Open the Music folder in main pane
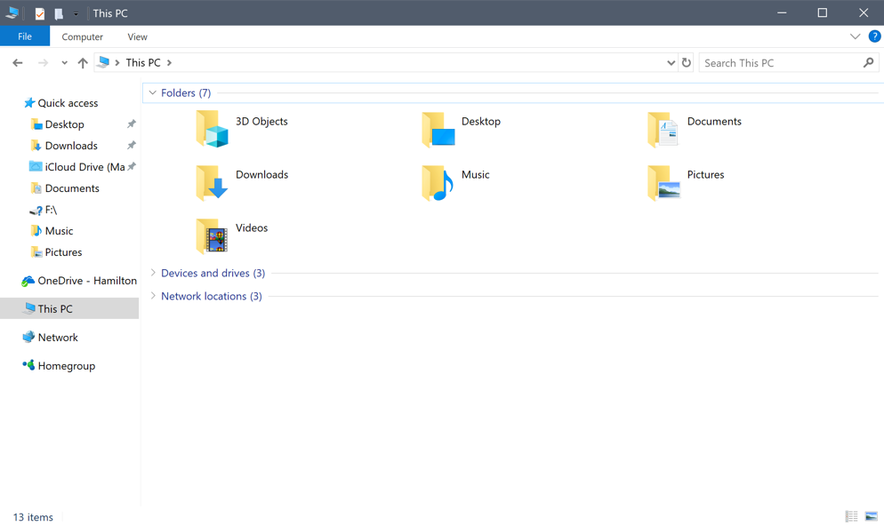This screenshot has width=884, height=526. coord(438,182)
